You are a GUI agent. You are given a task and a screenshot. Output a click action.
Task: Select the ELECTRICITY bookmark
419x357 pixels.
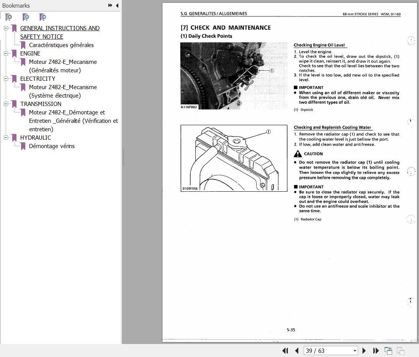click(x=38, y=79)
